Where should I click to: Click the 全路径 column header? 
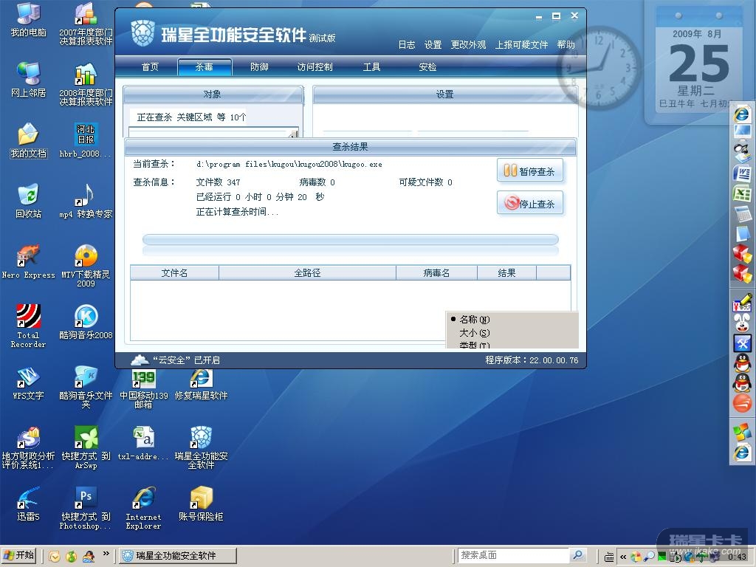pos(308,273)
